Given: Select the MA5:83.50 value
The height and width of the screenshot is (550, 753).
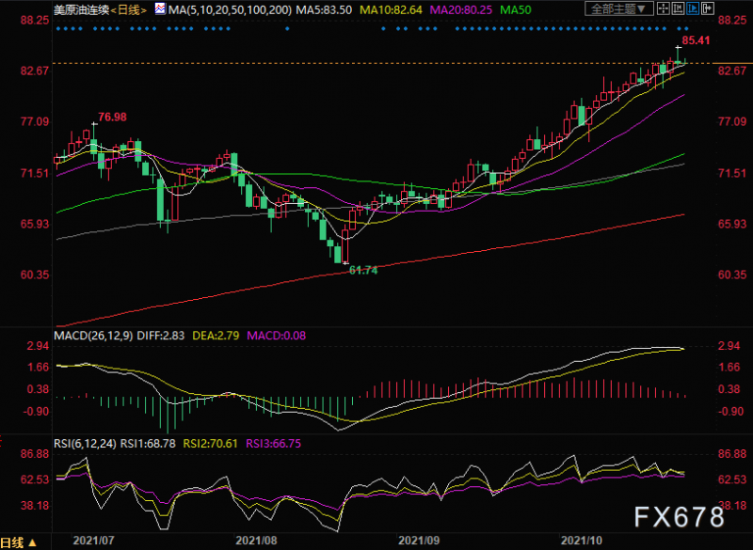Looking at the screenshot, I should (324, 9).
